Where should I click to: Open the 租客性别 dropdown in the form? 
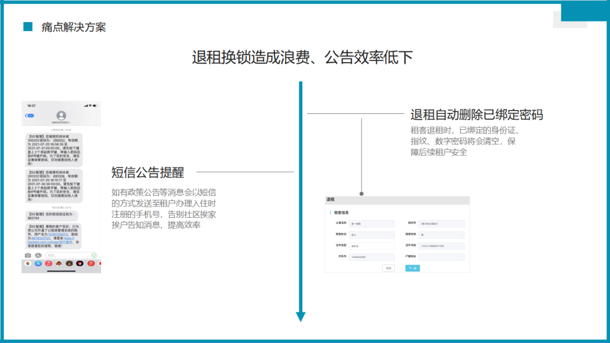(x=441, y=235)
